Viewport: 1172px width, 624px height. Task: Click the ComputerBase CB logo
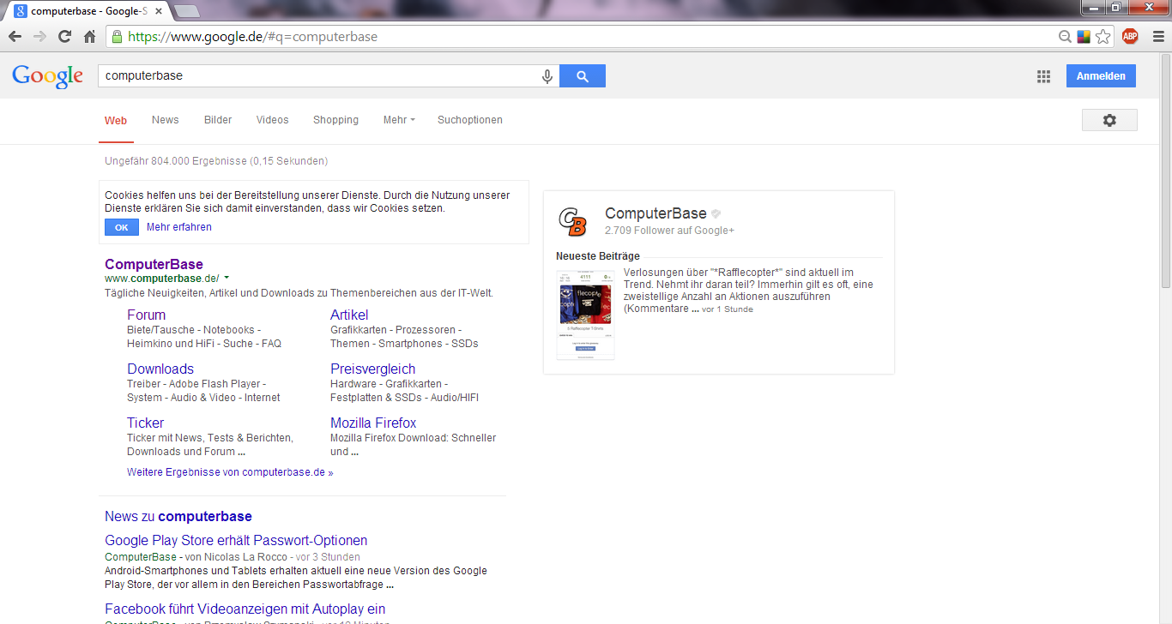(572, 221)
